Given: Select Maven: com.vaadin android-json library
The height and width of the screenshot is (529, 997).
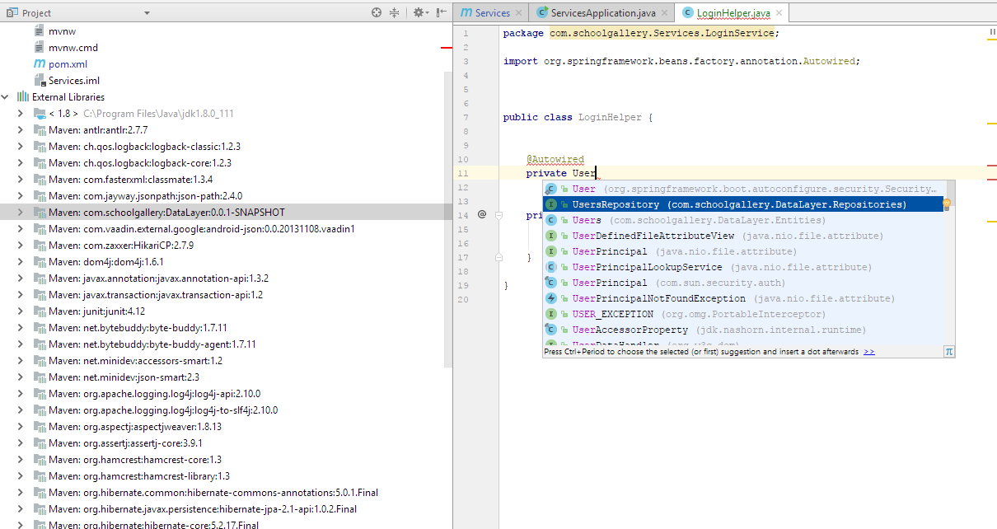Looking at the screenshot, I should click(x=202, y=229).
